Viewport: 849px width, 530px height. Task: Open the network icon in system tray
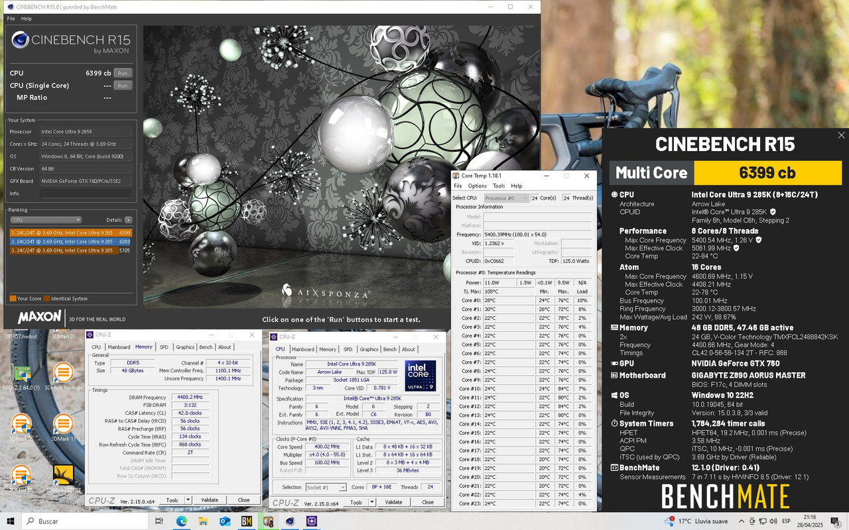pyautogui.click(x=763, y=521)
